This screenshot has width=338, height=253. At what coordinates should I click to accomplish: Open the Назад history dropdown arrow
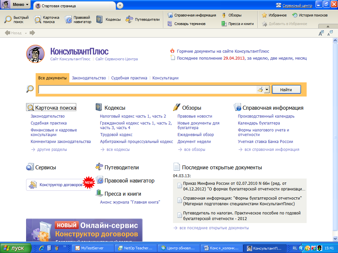(x=26, y=33)
